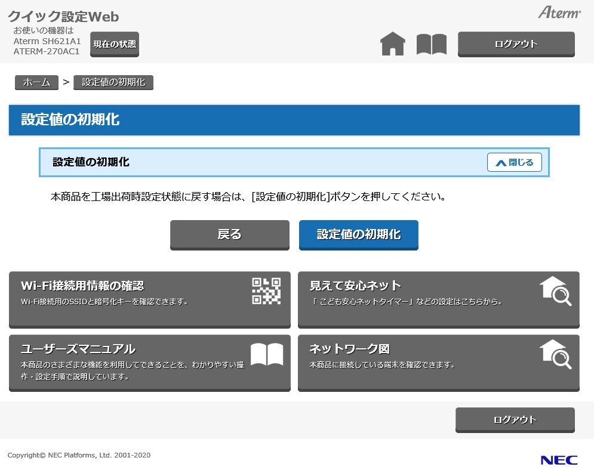Viewport: 594px width, 473px height.
Task: Click the bottom ログアウト button
Action: pos(515,419)
